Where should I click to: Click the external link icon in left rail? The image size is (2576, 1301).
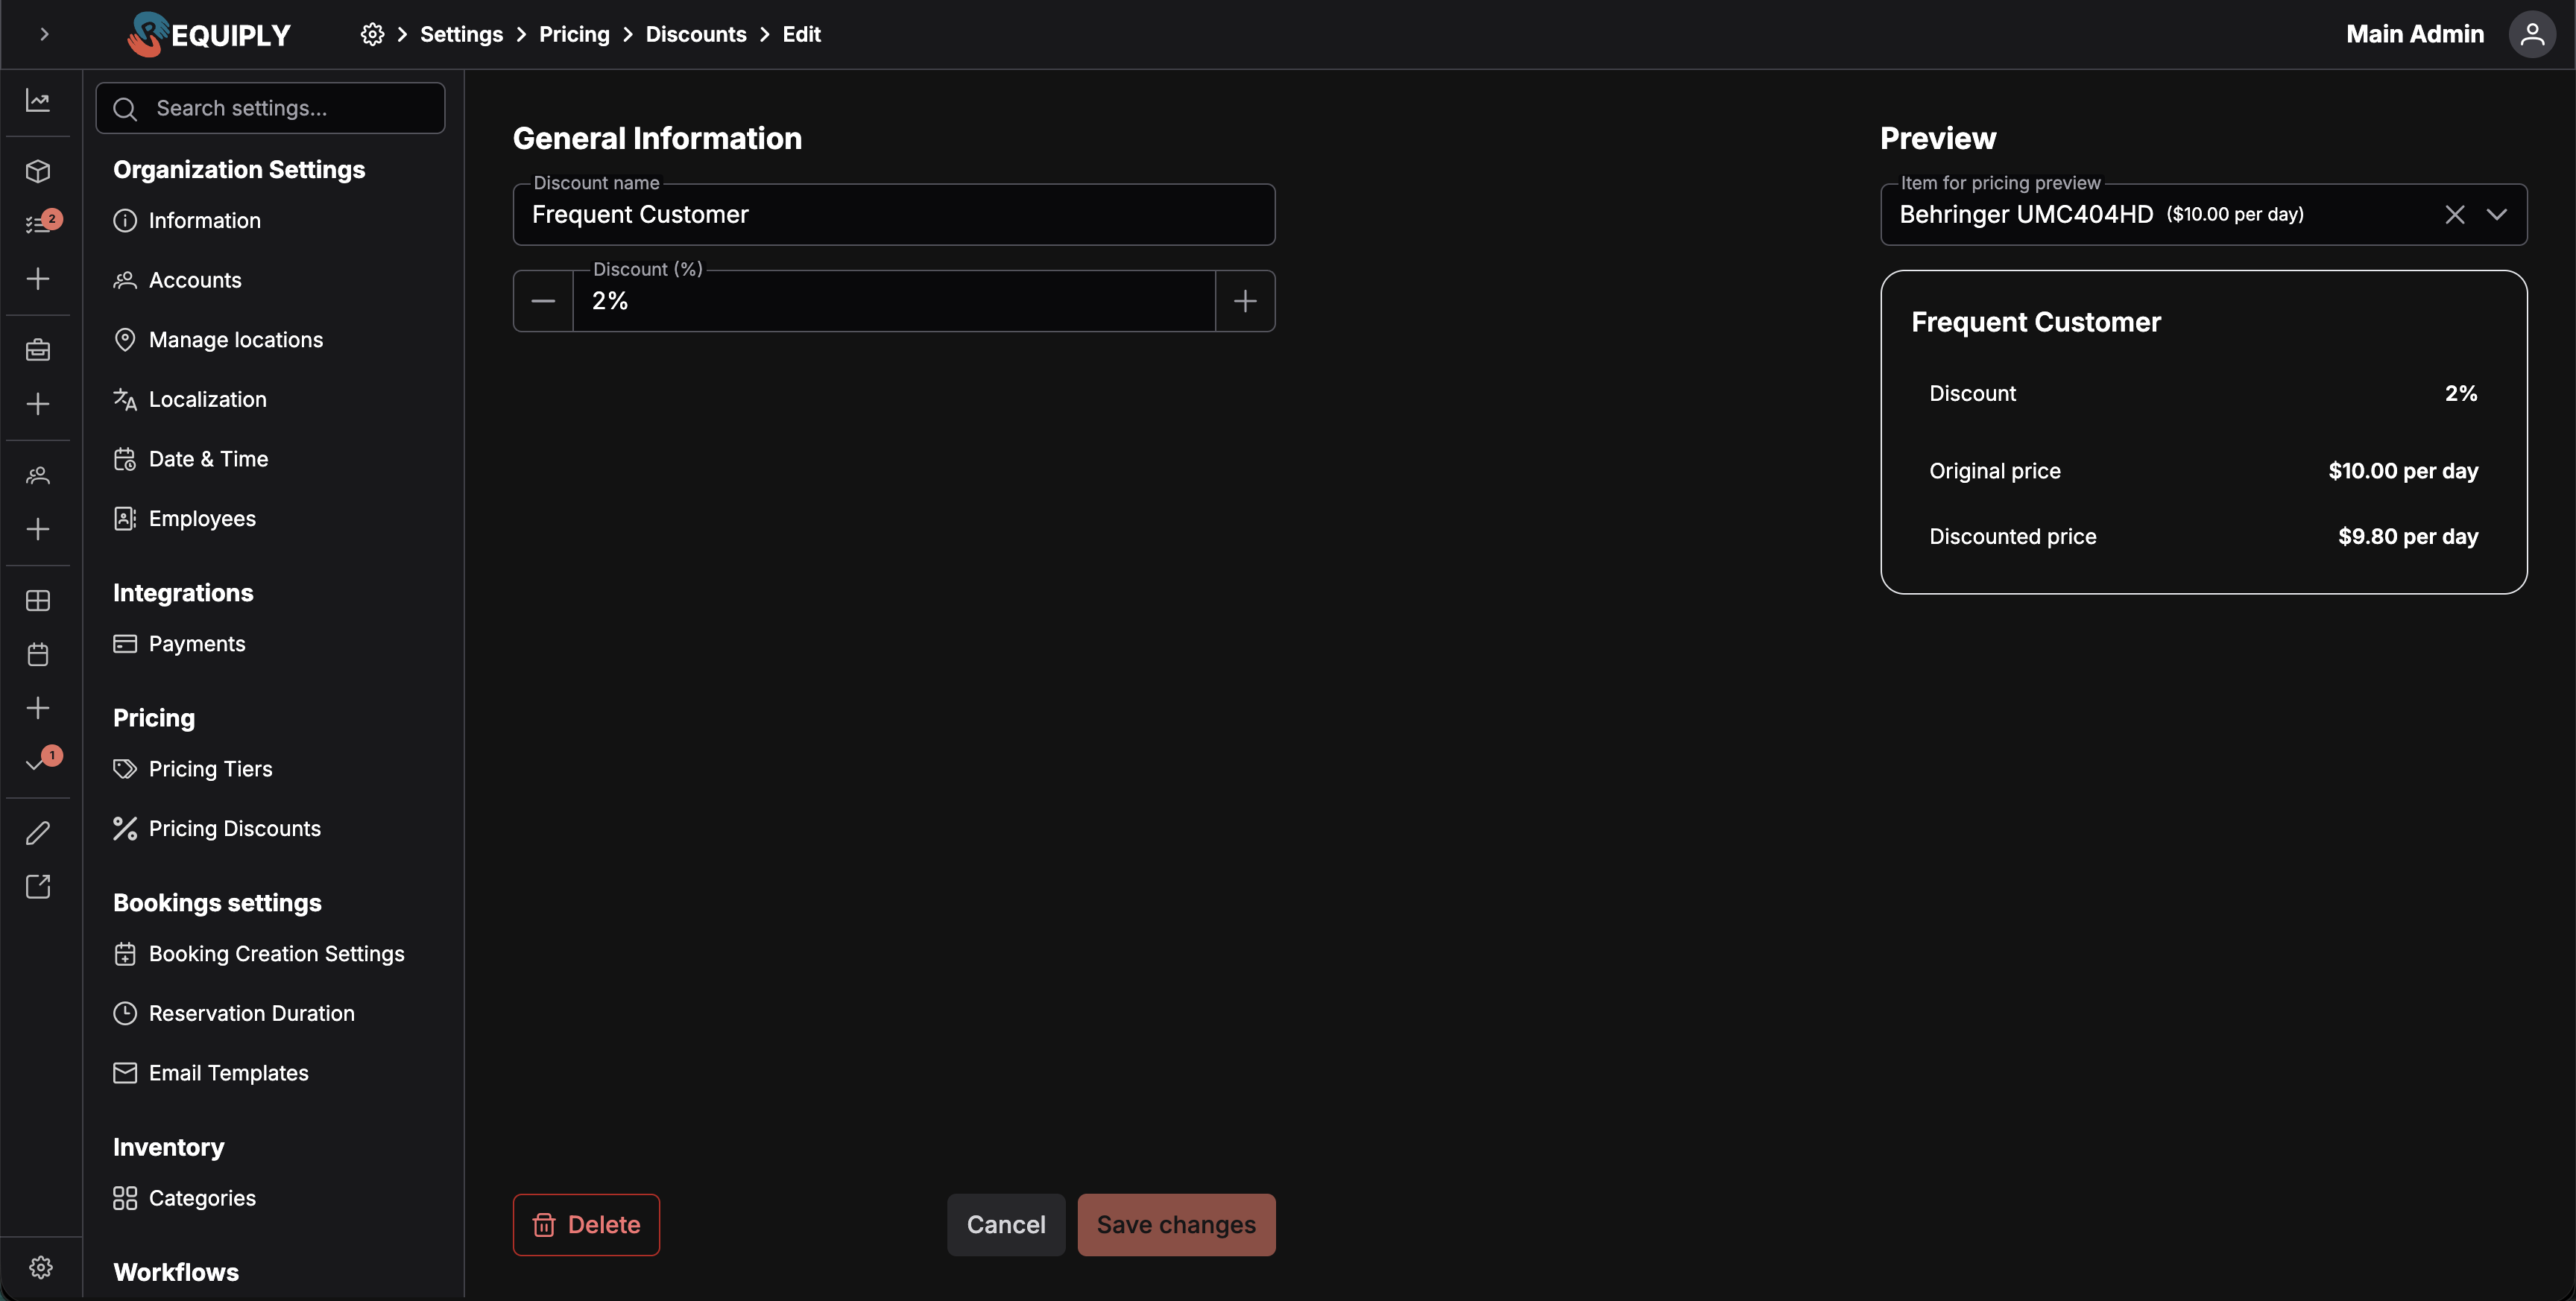coord(38,887)
